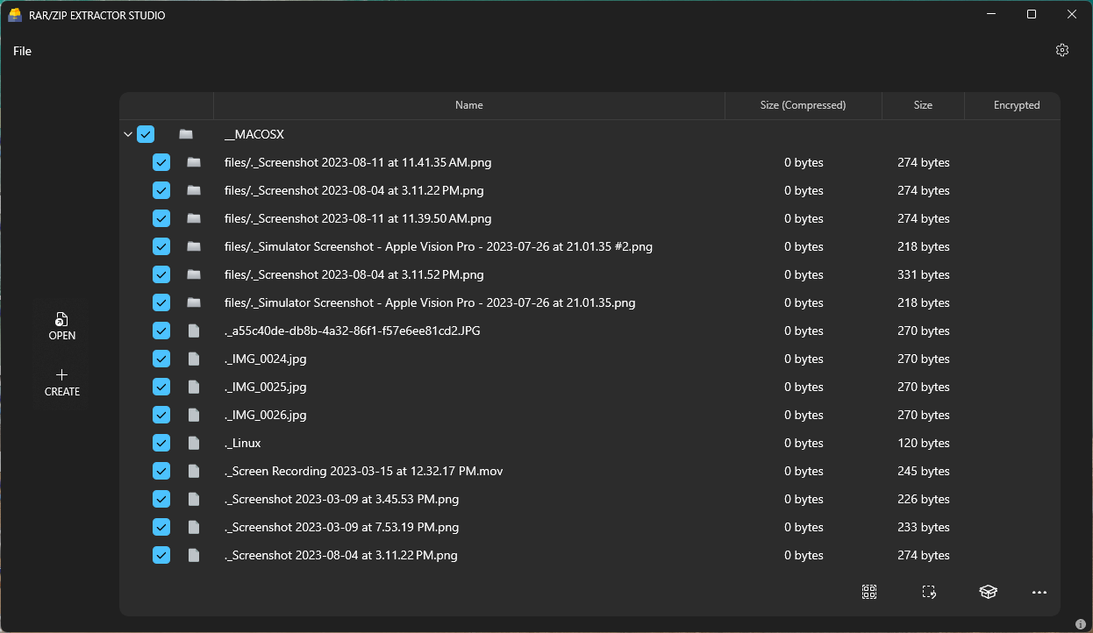Uncheck the ._Screenshot 2023-03-09 at 7.53.19 PM checkbox

tap(161, 527)
